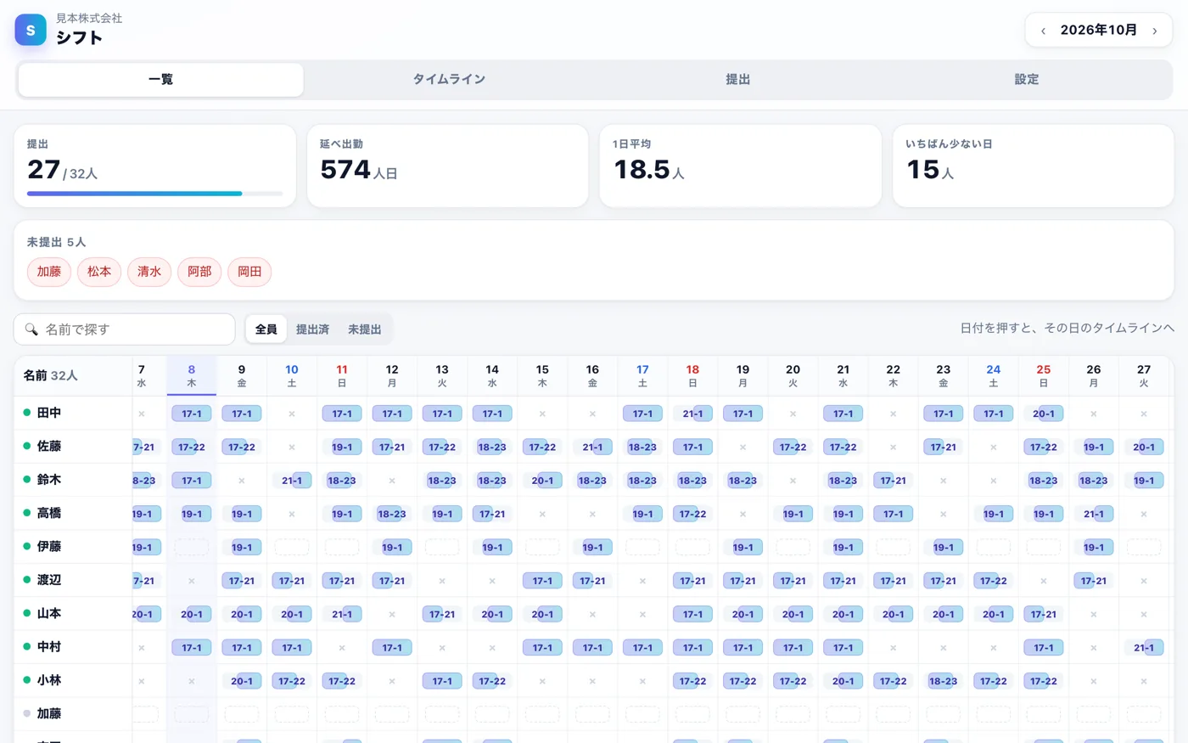1188x743 pixels.
Task: Click the 延べ出勤 574 stat card
Action: [447, 166]
